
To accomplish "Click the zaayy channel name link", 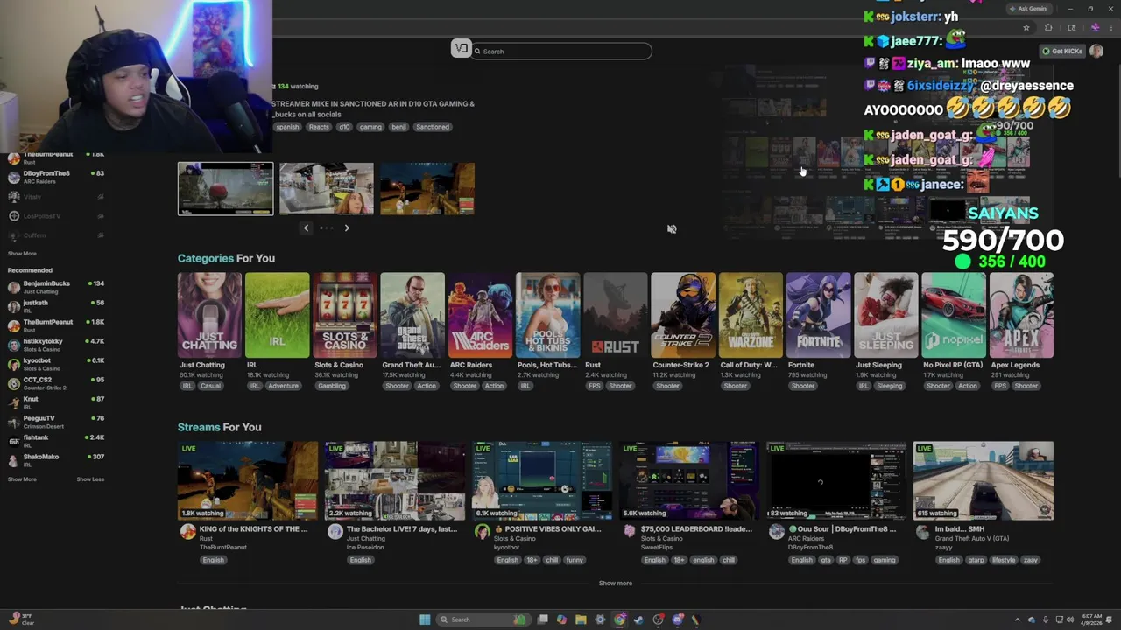I will pyautogui.click(x=945, y=548).
